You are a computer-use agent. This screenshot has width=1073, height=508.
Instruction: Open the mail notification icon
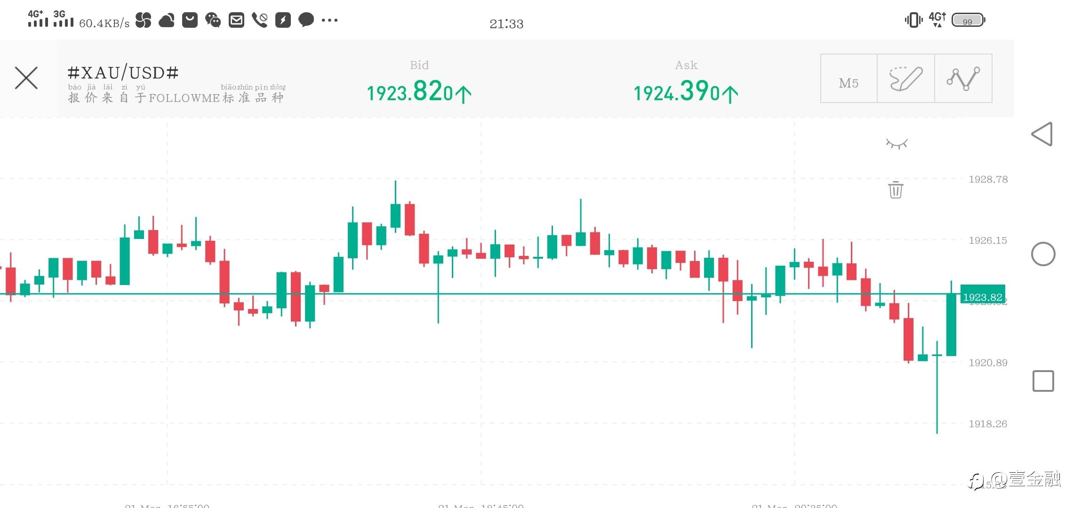click(236, 20)
